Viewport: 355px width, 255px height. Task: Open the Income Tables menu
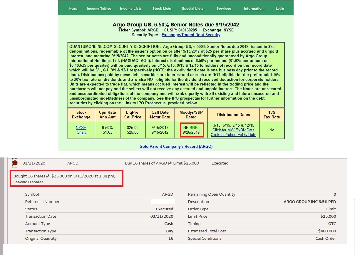(x=99, y=9)
